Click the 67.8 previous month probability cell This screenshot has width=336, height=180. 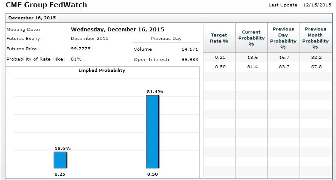click(x=315, y=67)
